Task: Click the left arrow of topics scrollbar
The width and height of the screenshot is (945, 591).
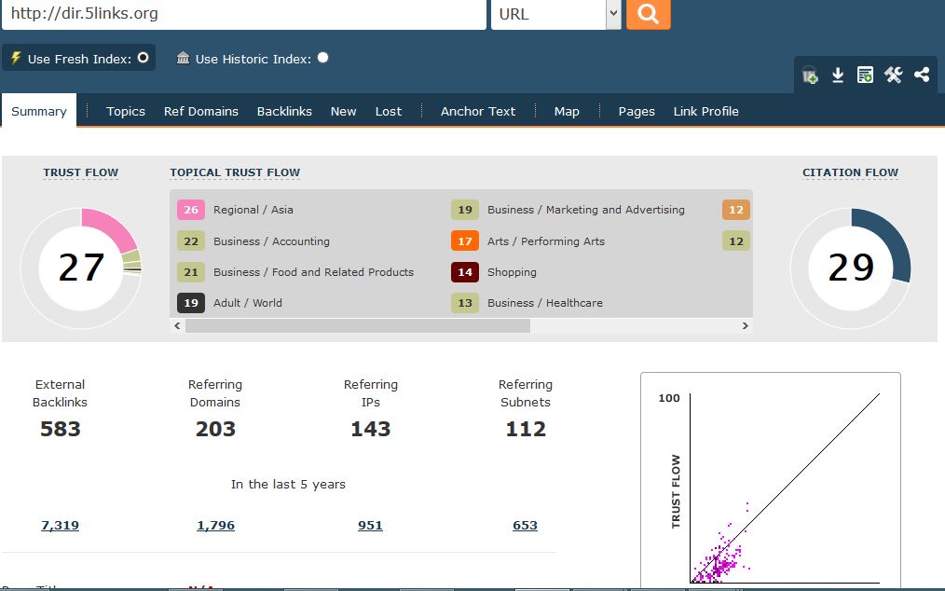Action: coord(177,325)
